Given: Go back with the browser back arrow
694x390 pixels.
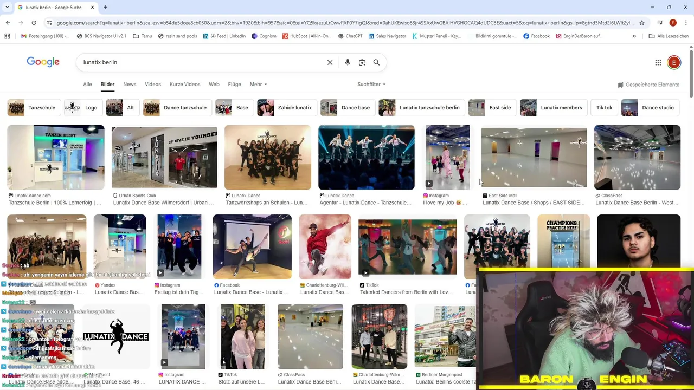Looking at the screenshot, I should pos(8,23).
